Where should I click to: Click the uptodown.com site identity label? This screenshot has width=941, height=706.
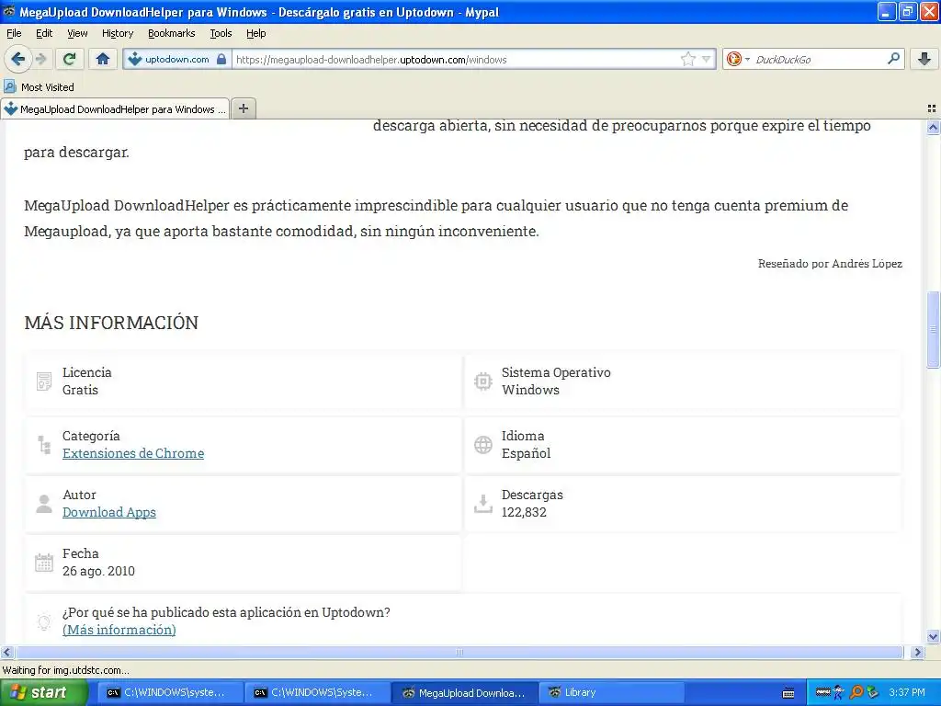(177, 59)
